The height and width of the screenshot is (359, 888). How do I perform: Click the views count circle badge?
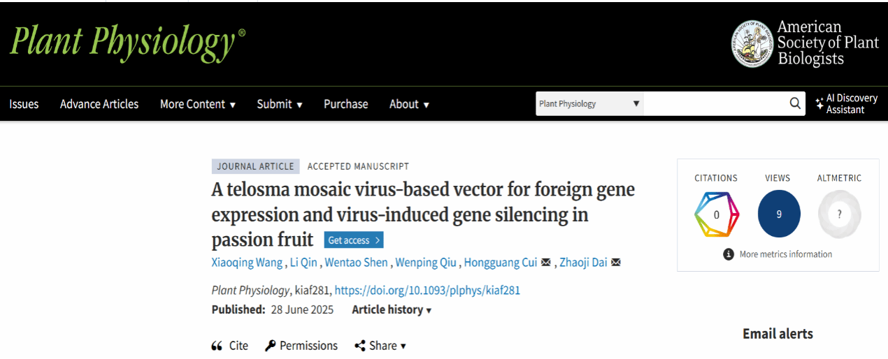coord(778,214)
